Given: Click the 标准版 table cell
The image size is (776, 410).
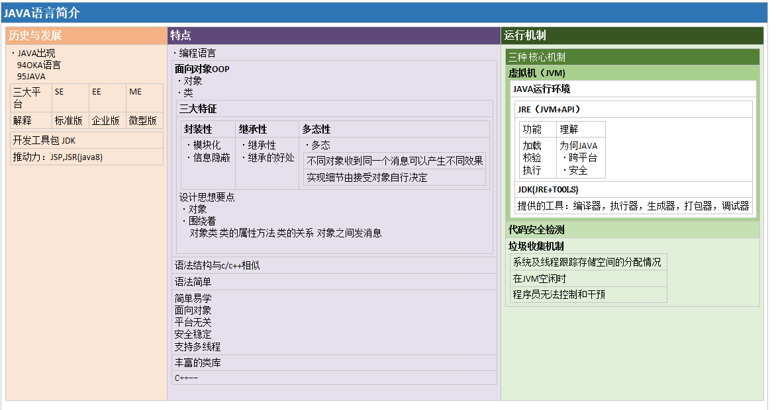Looking at the screenshot, I should tap(69, 120).
